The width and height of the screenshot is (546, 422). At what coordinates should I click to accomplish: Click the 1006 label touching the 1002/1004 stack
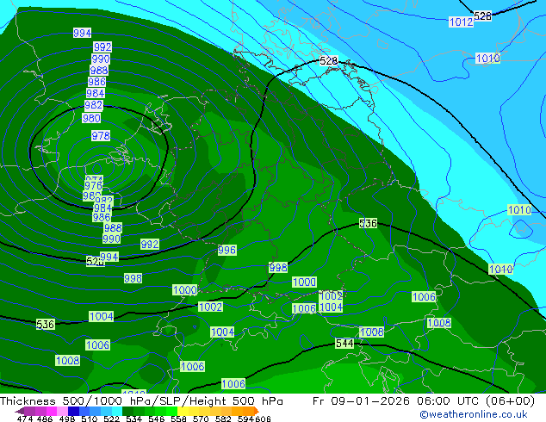pos(304,308)
